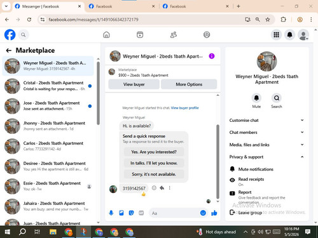
Task: Open Cristal - 2beds 1bath Apartment chat
Action: (48, 86)
